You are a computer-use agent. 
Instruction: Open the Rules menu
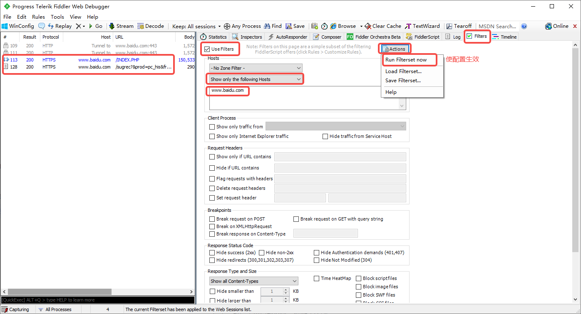(38, 17)
